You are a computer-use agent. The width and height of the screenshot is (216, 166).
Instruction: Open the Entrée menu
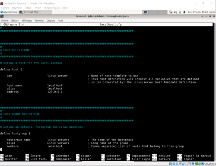37,8
